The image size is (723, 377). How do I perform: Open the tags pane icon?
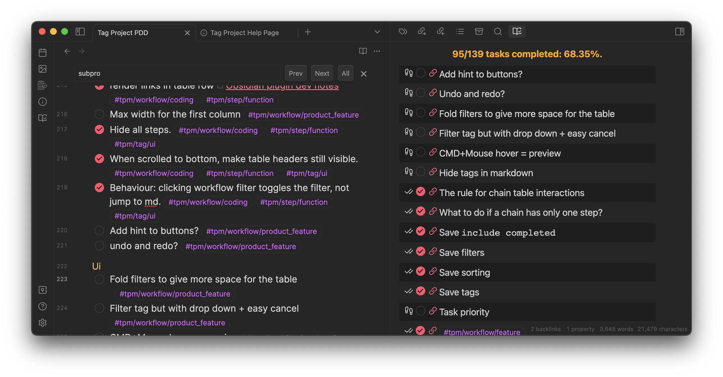click(403, 31)
